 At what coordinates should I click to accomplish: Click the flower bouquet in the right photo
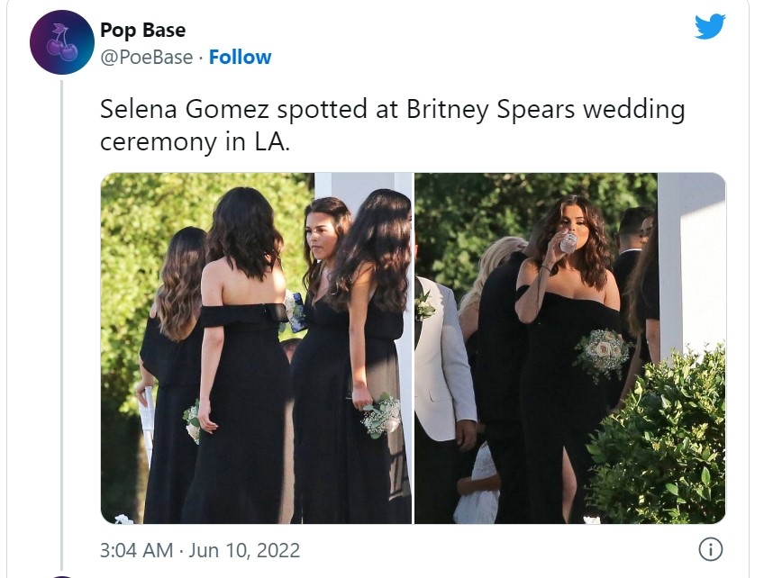point(602,353)
